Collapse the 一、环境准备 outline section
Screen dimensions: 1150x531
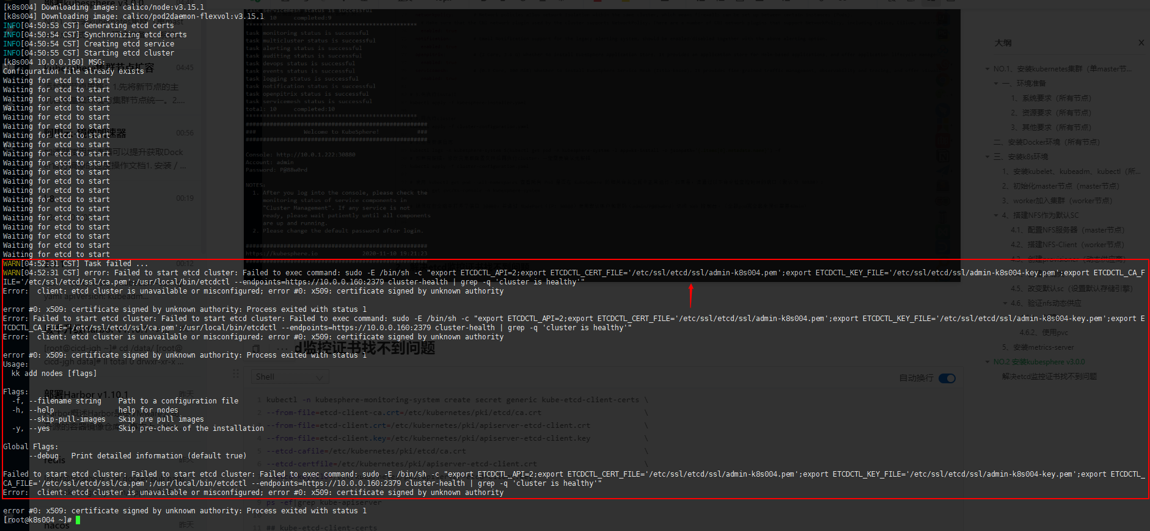click(997, 84)
